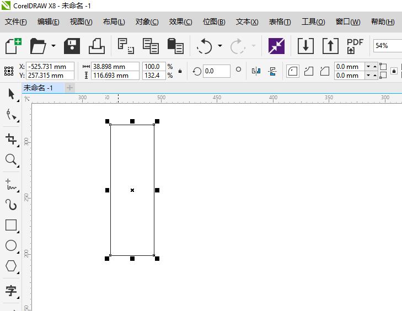The image size is (402, 311).
Task: Click the rotation angle input field
Action: pos(216,71)
